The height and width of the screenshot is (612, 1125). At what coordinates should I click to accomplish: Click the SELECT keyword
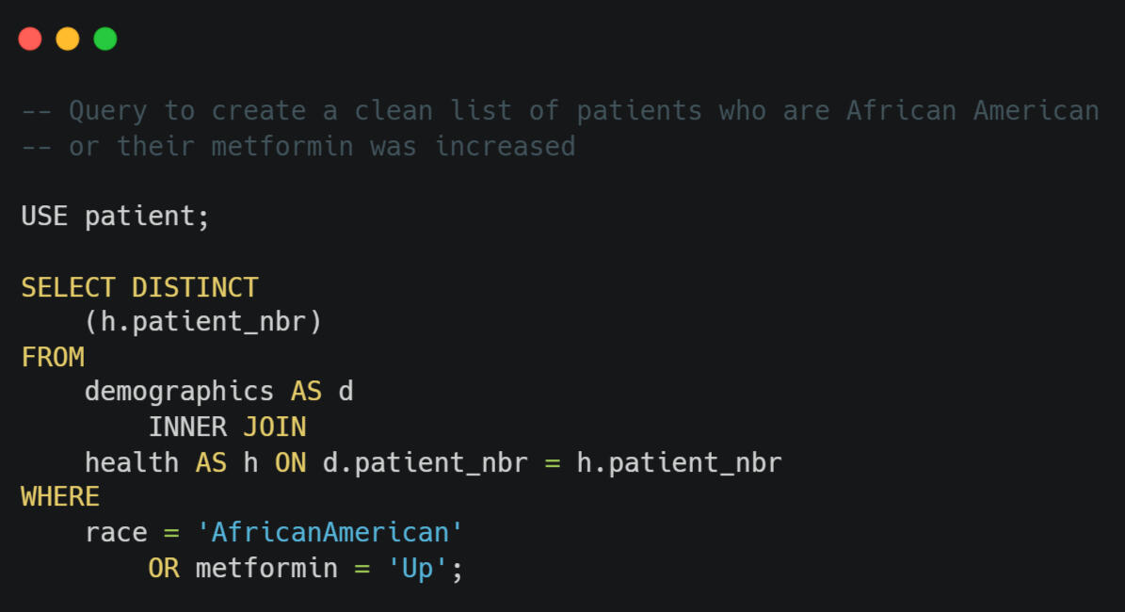68,287
